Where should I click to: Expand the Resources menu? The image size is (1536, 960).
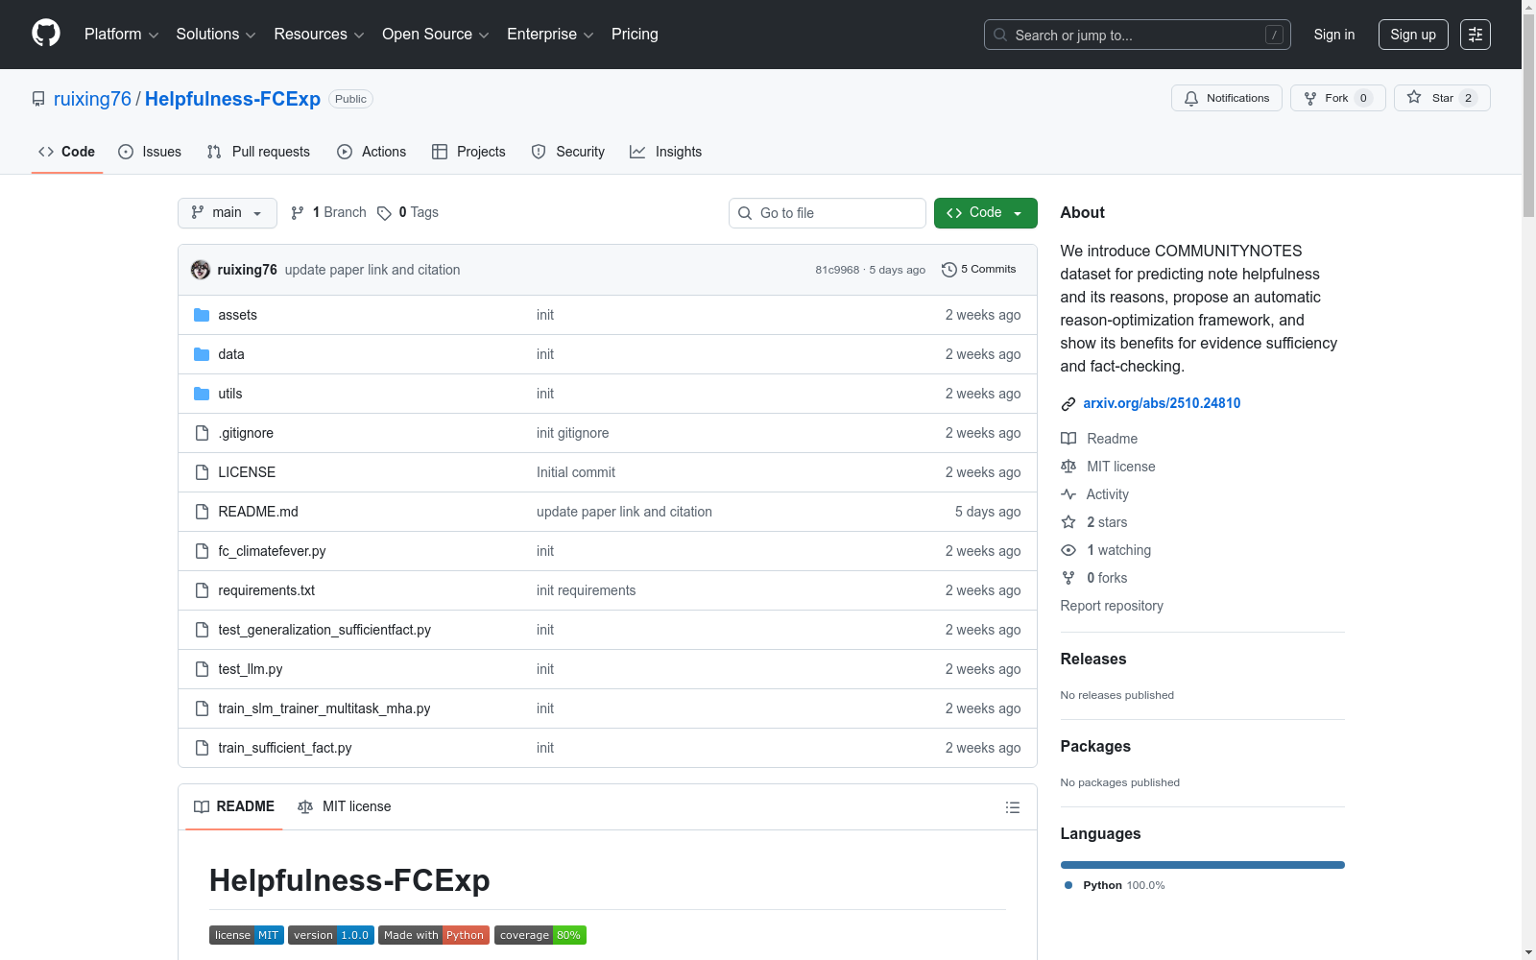point(320,35)
